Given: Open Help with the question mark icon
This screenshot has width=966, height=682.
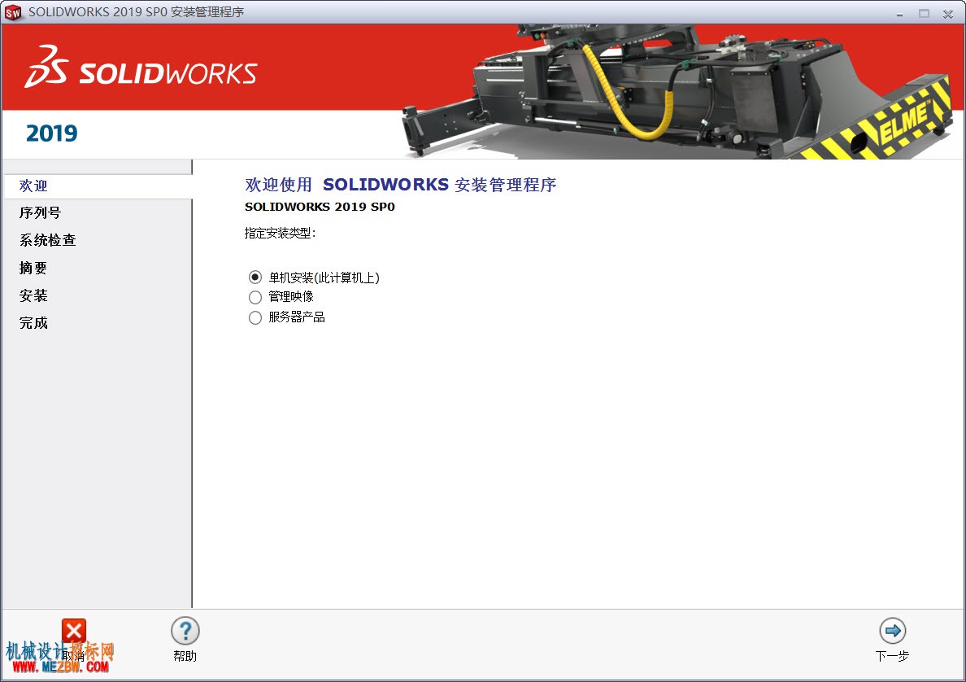Looking at the screenshot, I should (185, 631).
